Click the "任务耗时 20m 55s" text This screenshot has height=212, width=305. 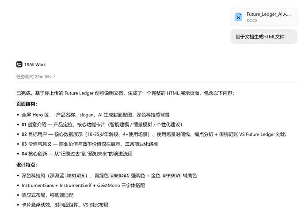coord(34,76)
